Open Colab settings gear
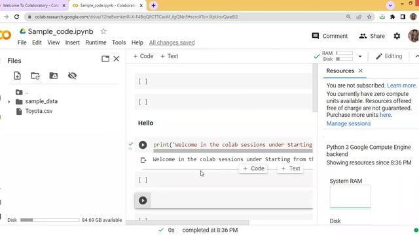Image resolution: width=419 pixels, height=235 pixels. coord(397,36)
